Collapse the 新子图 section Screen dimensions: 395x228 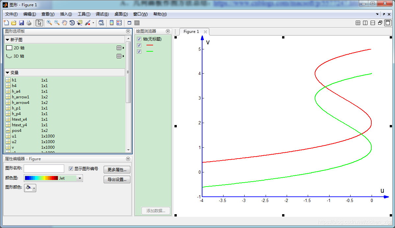click(8, 39)
